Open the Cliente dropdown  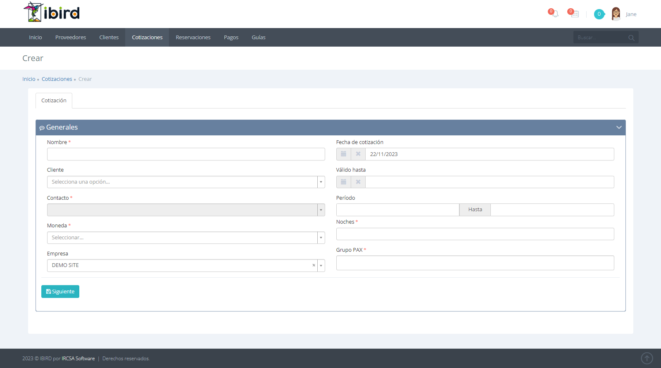pyautogui.click(x=186, y=182)
